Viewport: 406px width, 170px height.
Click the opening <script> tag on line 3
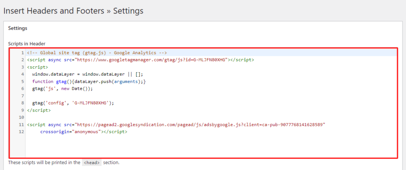click(x=37, y=67)
